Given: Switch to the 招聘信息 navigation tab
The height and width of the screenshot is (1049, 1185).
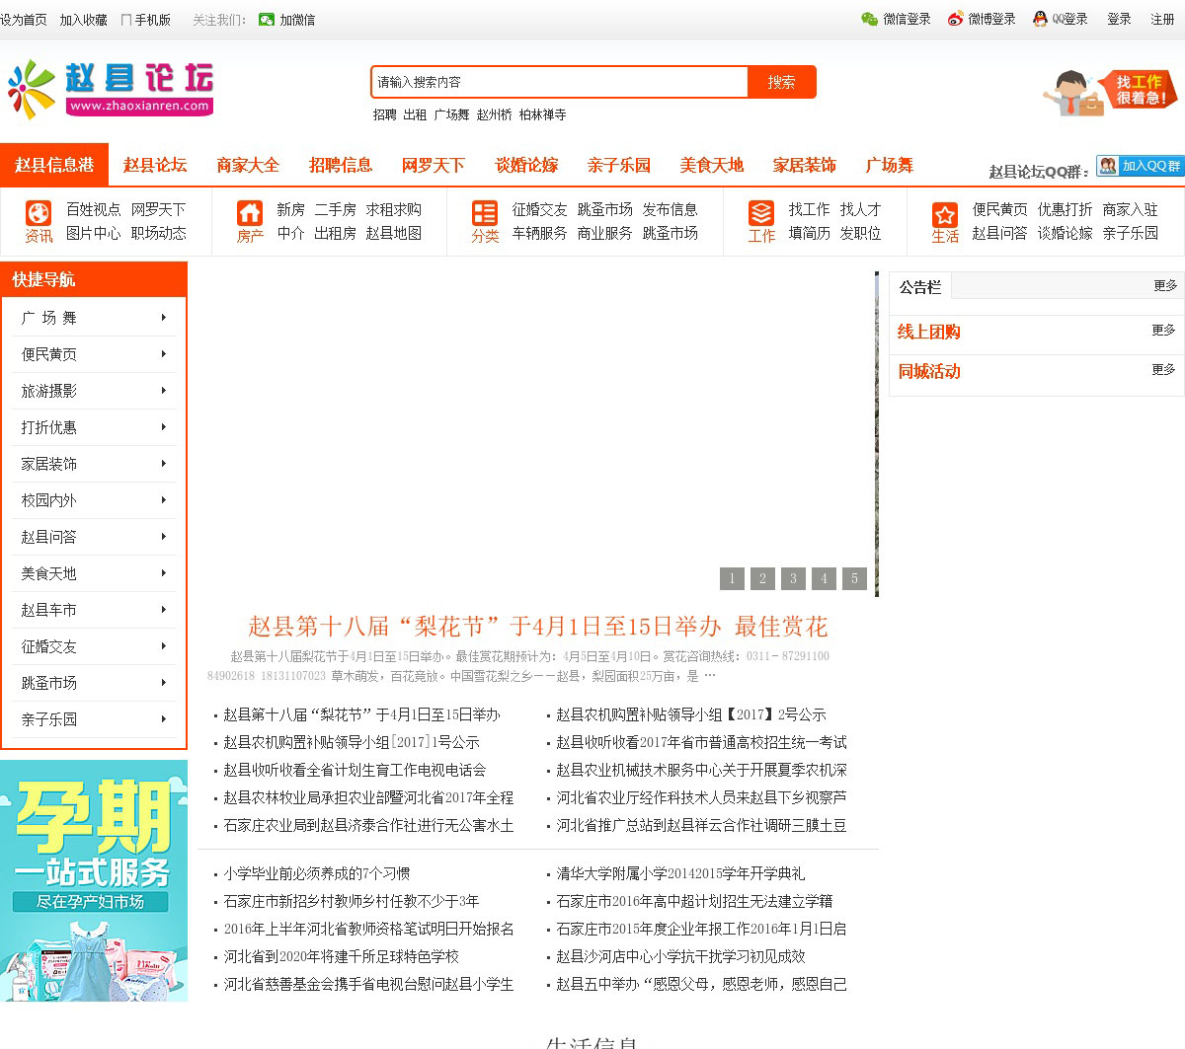Looking at the screenshot, I should (341, 165).
